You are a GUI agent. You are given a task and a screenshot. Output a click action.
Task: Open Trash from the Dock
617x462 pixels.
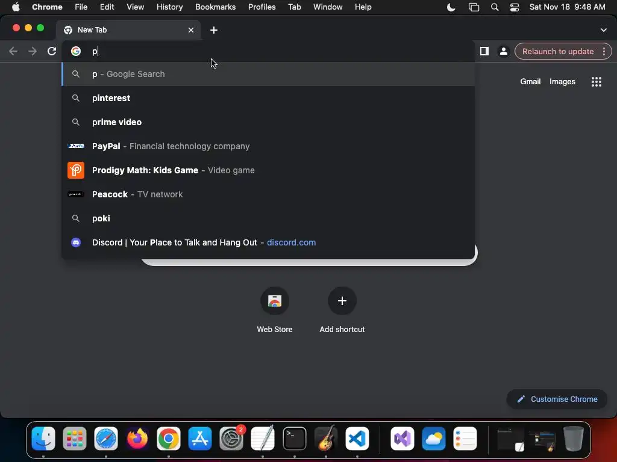pyautogui.click(x=574, y=439)
